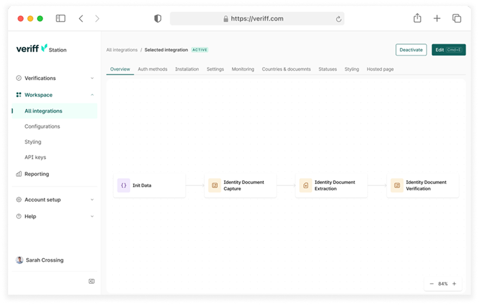The image size is (479, 305).
Task: Open the Statuses tab
Action: point(327,69)
